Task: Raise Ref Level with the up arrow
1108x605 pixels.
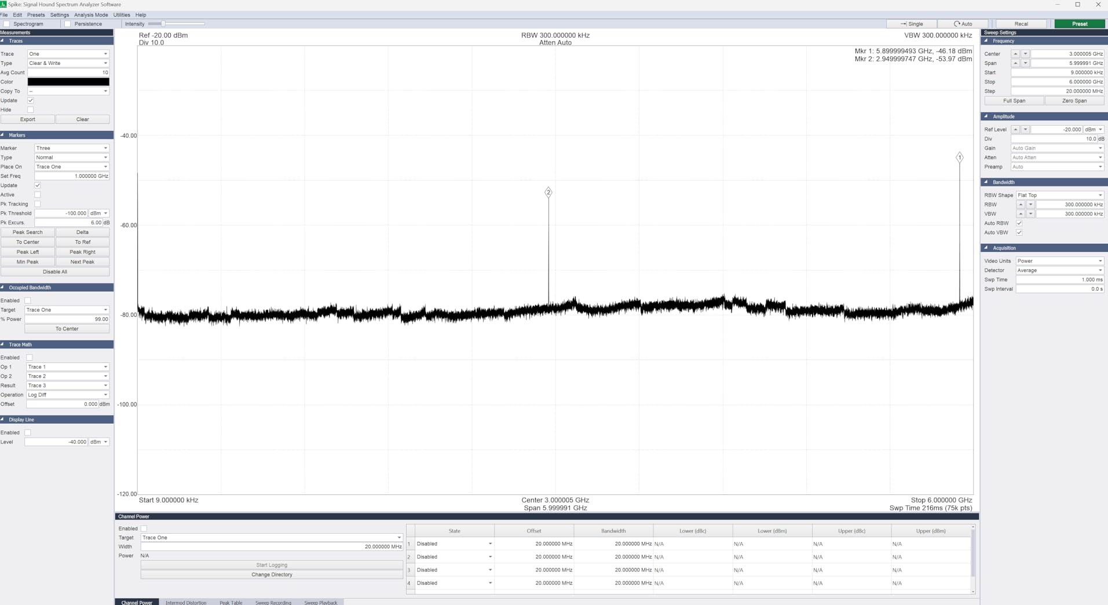Action: point(1015,130)
